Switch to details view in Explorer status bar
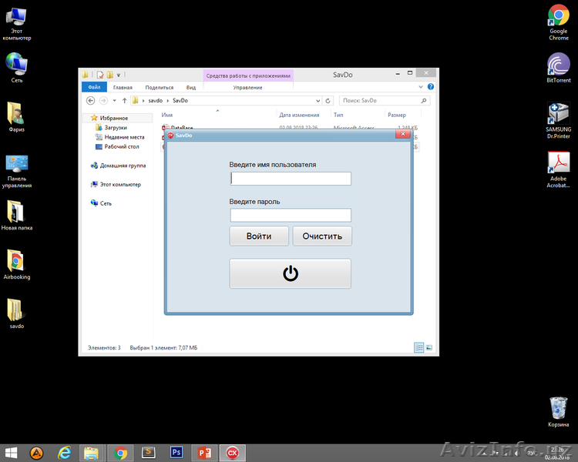The height and width of the screenshot is (462, 578). point(419,348)
